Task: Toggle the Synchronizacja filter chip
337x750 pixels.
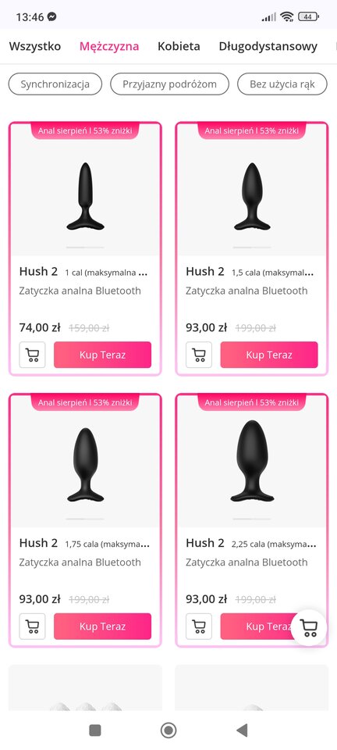Action: point(55,84)
